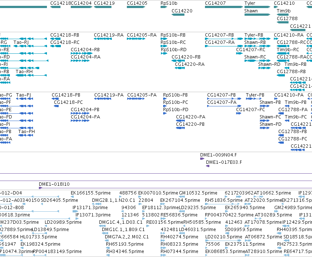Click the 'Shawn-PB' protein label

click(270, 102)
